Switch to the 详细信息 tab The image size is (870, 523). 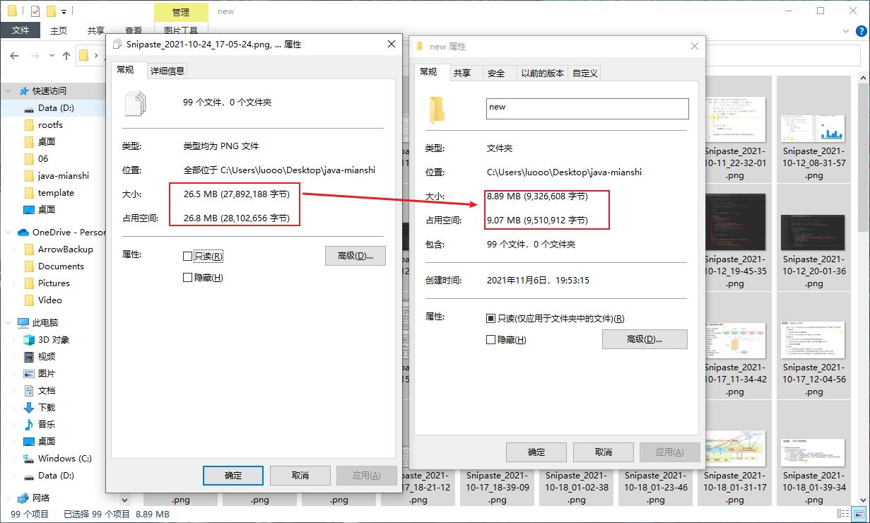(x=167, y=71)
